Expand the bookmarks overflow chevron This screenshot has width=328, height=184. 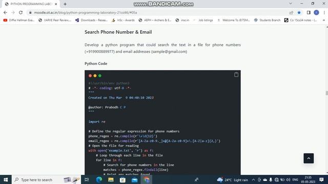(x=324, y=20)
